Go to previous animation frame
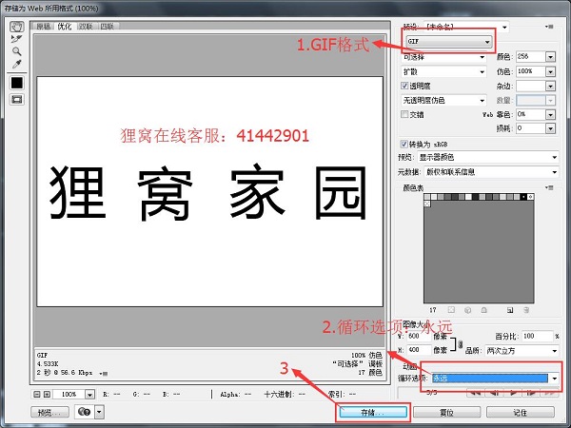Viewport: 571px width, 428px height. [x=494, y=393]
